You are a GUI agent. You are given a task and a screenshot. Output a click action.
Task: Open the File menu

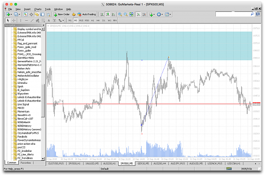(10, 9)
